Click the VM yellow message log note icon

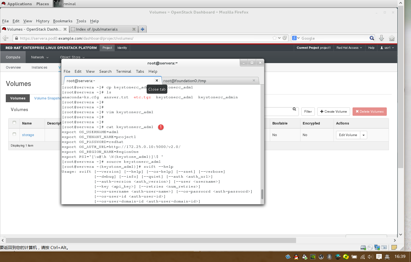point(394,247)
